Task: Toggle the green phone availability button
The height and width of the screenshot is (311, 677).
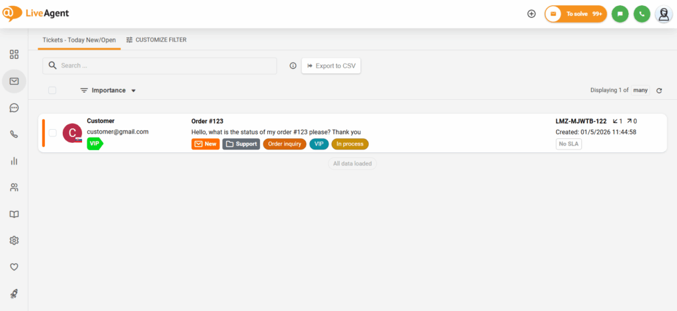Action: (x=641, y=14)
